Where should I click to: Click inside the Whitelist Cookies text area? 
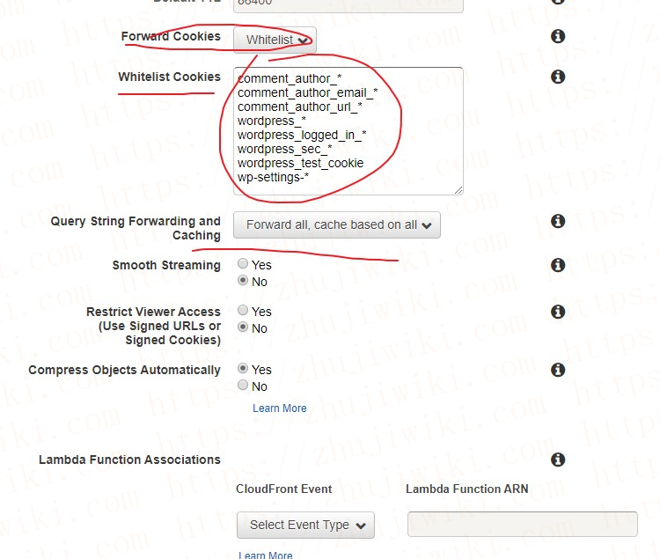(348, 131)
